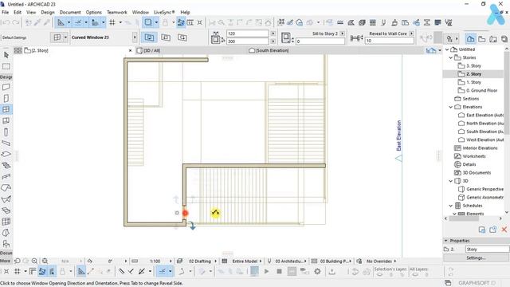Screen dimensions: 510x287
Task: Click the Stop square button in bottom toolbar
Action: point(279,271)
